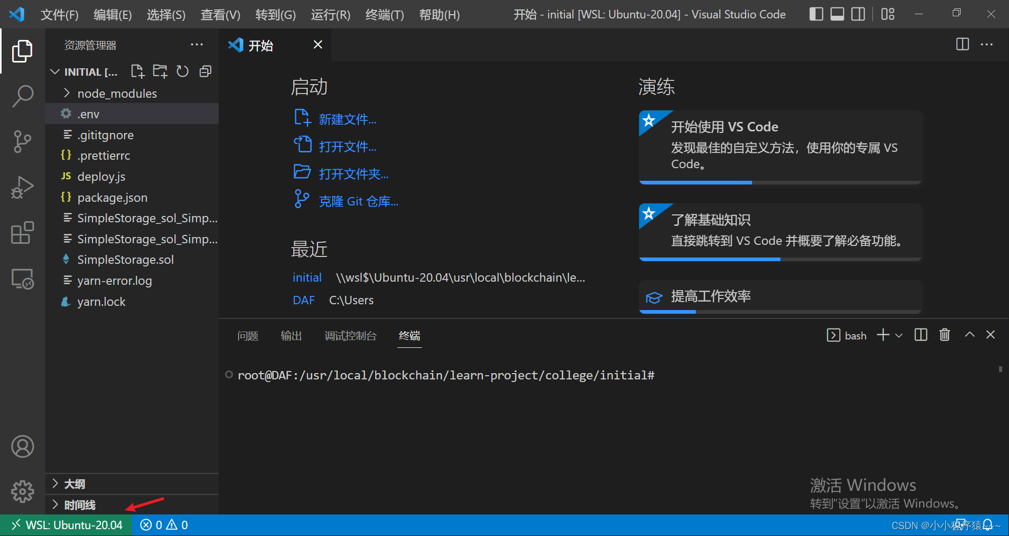The height and width of the screenshot is (536, 1009).
Task: Open the Accounts menu icon
Action: pyautogui.click(x=22, y=447)
